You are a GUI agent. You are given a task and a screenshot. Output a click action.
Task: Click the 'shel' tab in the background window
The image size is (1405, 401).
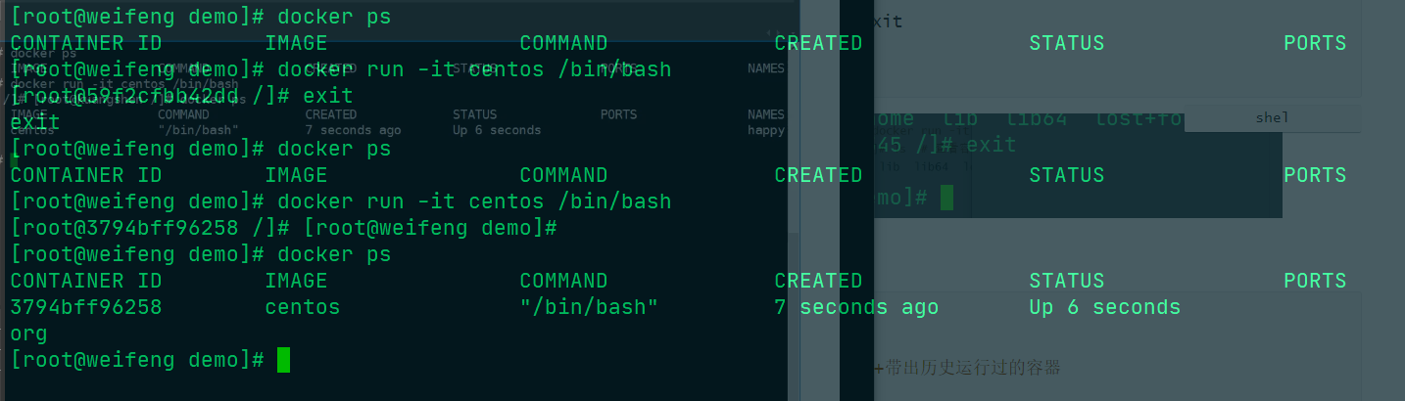pos(1272,117)
